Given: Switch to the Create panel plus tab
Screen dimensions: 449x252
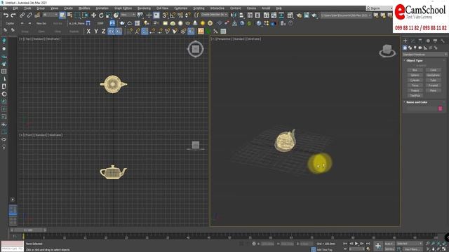Looking at the screenshot, I should [x=406, y=41].
